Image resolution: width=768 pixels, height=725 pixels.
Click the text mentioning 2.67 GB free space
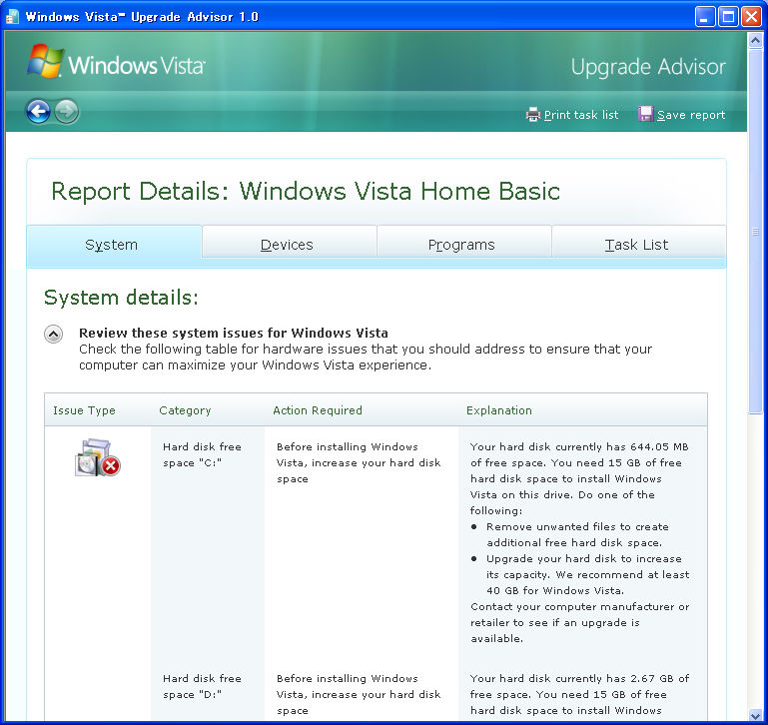(x=579, y=694)
